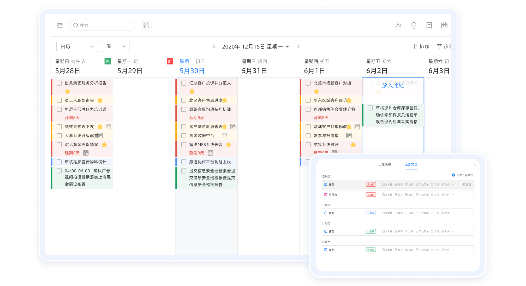Viewport: 526px width, 286px height.
Task: Click 延期8天 under 中层干部胜任力培训课
Action: (72, 118)
